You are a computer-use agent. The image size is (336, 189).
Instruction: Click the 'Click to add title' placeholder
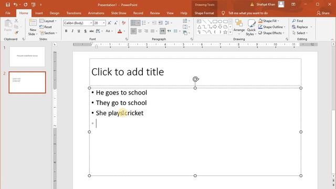pos(195,72)
